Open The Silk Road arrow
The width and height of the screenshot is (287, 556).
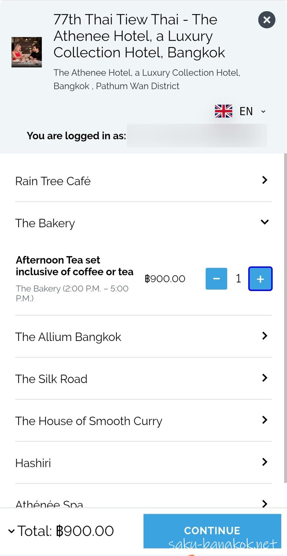pyautogui.click(x=264, y=378)
